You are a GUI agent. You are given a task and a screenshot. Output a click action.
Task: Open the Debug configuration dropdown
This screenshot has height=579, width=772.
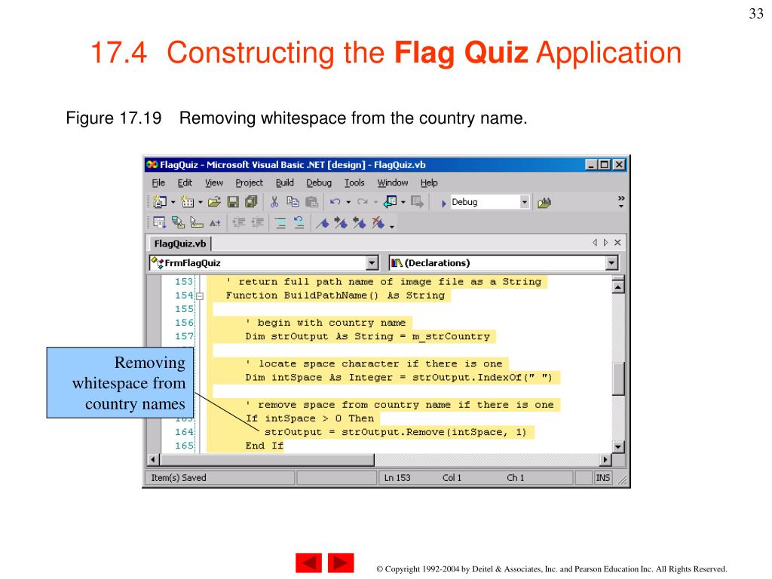click(x=525, y=202)
